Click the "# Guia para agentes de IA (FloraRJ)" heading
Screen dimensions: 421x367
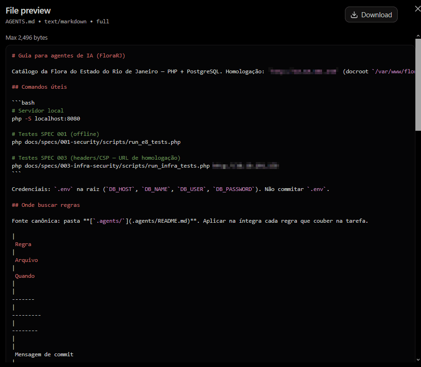pos(69,56)
